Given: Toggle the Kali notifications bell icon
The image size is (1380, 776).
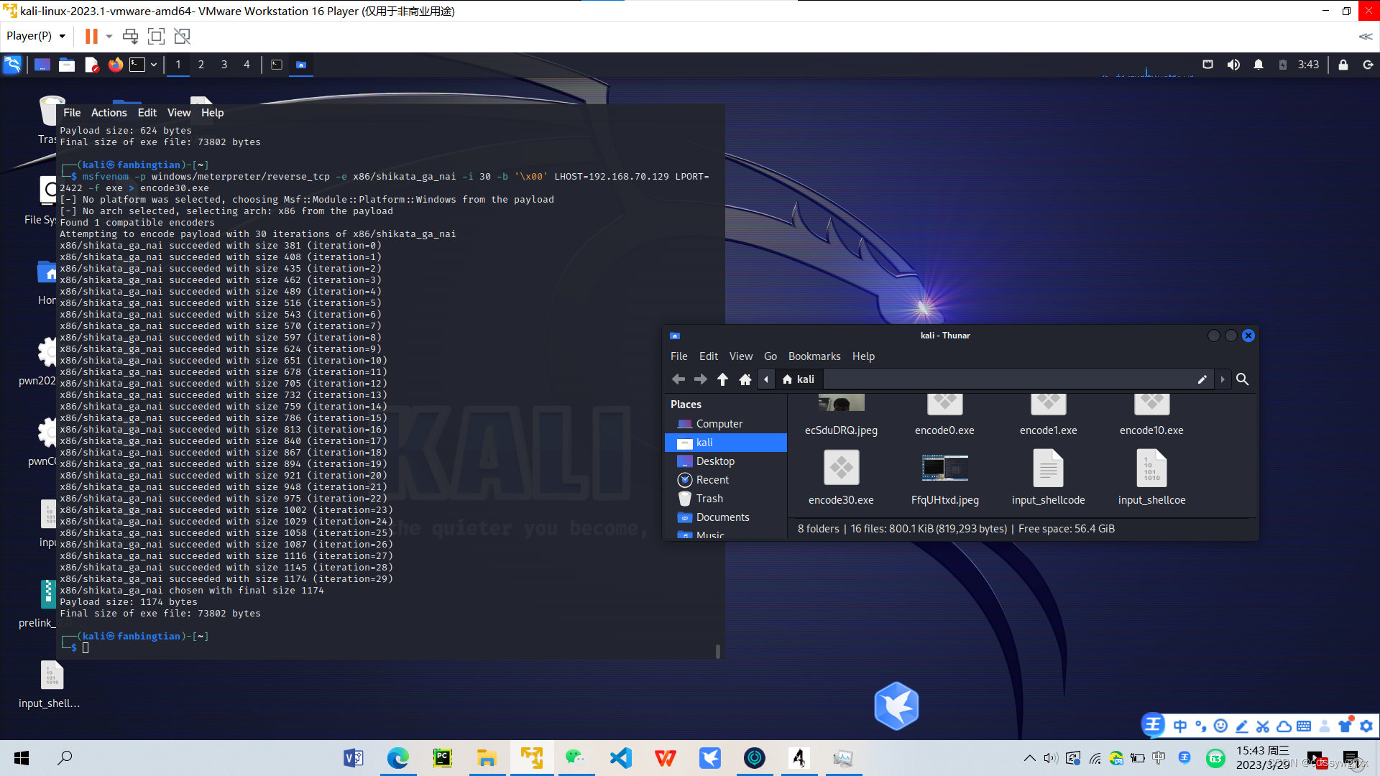Looking at the screenshot, I should point(1259,65).
